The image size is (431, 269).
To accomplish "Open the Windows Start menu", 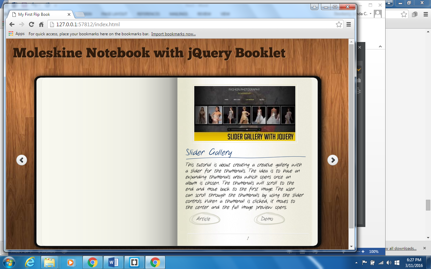I will 9,262.
